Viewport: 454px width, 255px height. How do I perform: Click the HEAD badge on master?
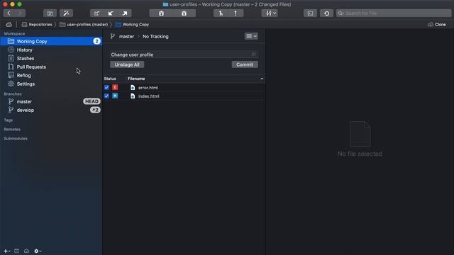point(92,101)
